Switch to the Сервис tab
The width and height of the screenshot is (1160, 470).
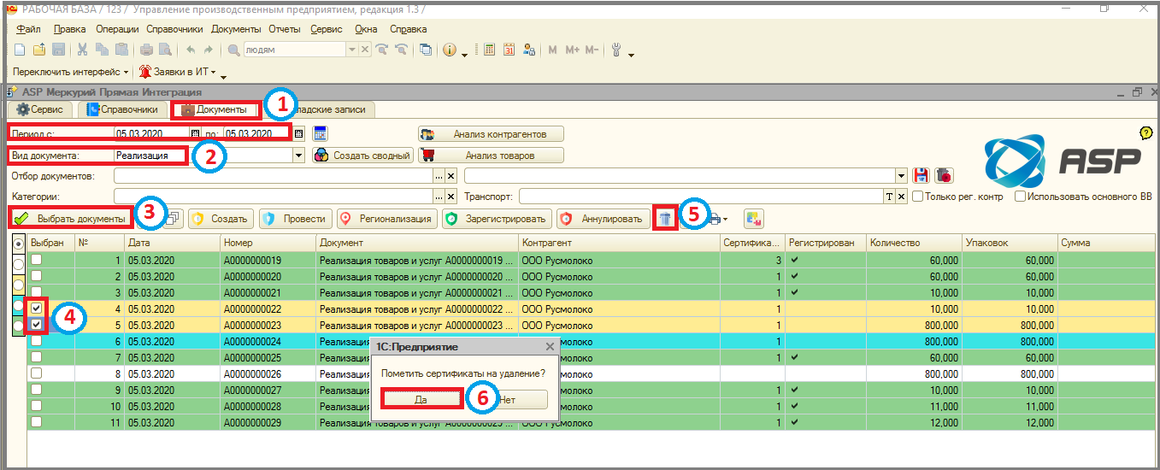40,109
